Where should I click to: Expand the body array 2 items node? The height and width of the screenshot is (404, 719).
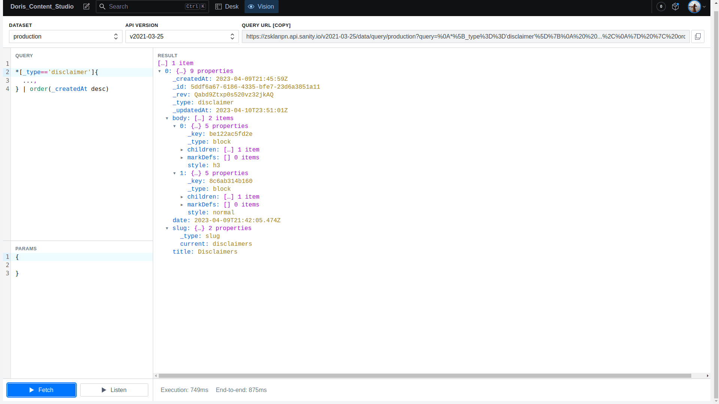point(168,118)
